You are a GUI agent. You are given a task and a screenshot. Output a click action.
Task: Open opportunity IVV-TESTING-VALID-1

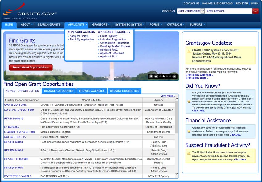point(18,176)
